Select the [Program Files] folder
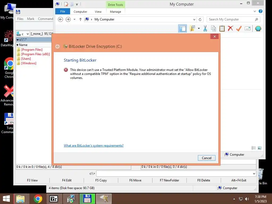Image resolution: width=272 pixels, height=204 pixels. tap(32, 50)
